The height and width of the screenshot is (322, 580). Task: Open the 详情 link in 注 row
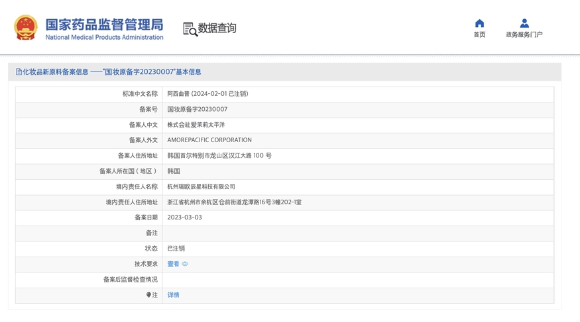click(173, 295)
